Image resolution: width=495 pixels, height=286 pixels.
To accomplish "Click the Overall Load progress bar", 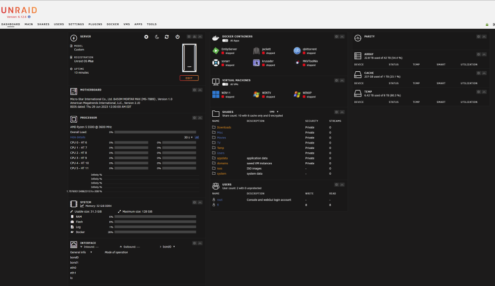I will pyautogui.click(x=155, y=132).
